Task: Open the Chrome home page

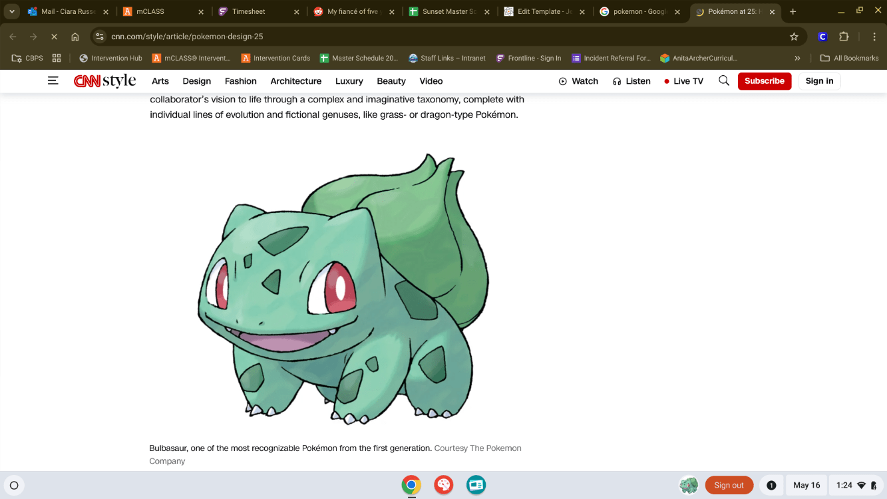Action: coord(75,37)
